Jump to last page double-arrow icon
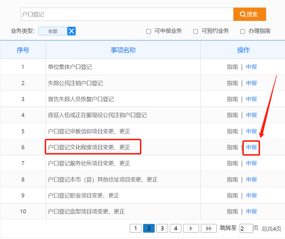The image size is (285, 239). point(209,229)
